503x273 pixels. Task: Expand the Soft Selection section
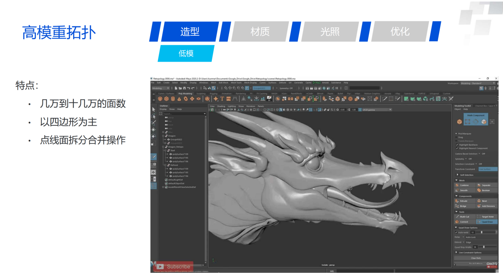coord(457,175)
